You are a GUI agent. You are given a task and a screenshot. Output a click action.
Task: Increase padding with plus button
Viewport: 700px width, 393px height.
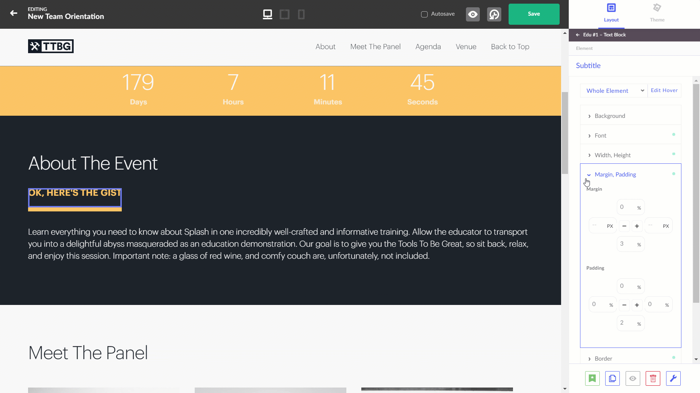pos(637,305)
